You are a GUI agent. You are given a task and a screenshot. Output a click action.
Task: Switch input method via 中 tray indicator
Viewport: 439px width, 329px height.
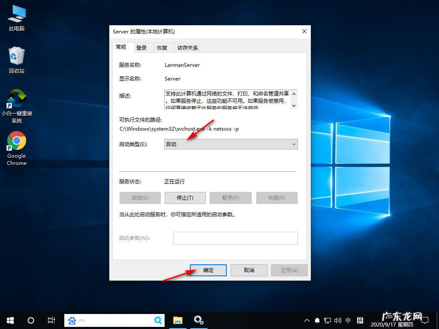coord(348,320)
